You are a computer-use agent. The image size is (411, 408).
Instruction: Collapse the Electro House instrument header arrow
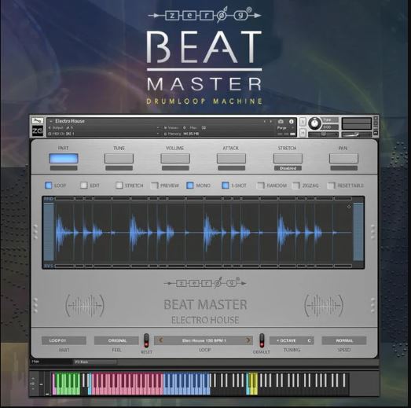pos(51,121)
